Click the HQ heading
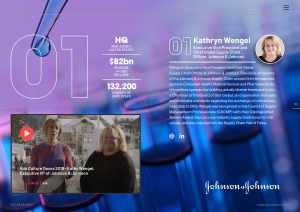300x212 pixels. [x=121, y=40]
